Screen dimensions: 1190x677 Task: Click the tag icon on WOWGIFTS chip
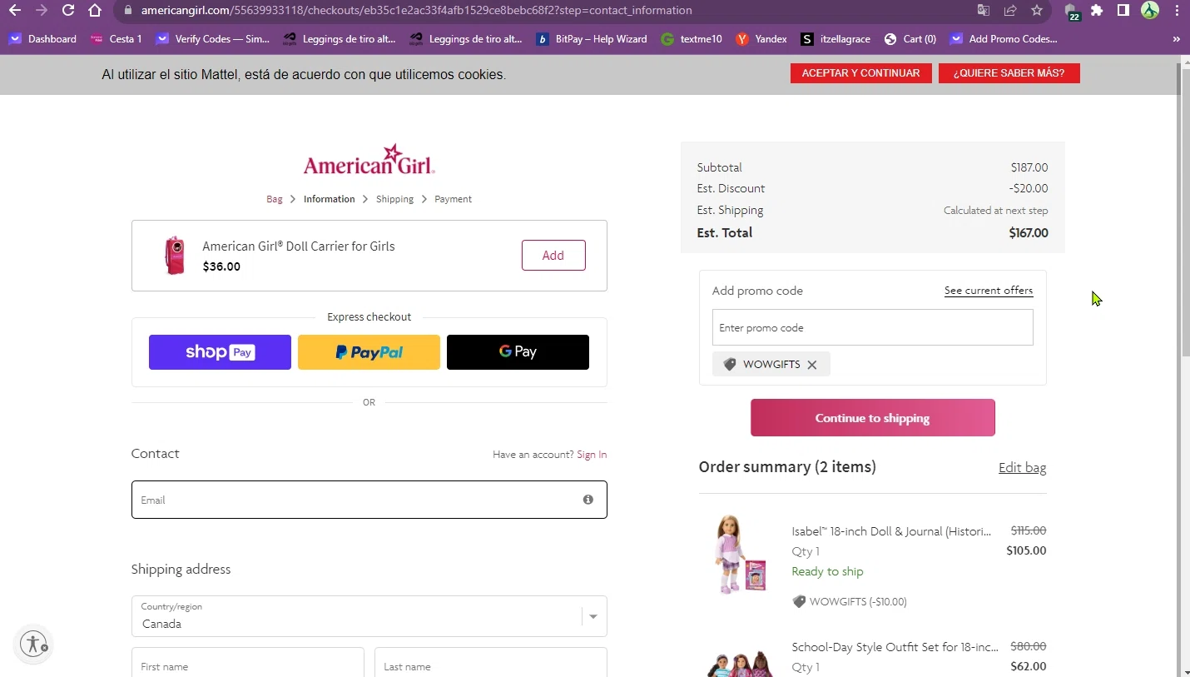coord(730,365)
